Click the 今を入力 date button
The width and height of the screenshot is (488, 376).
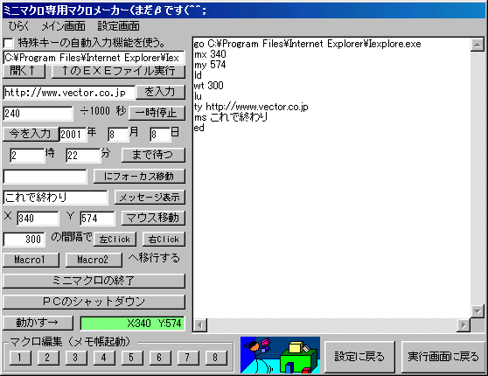[x=31, y=134]
